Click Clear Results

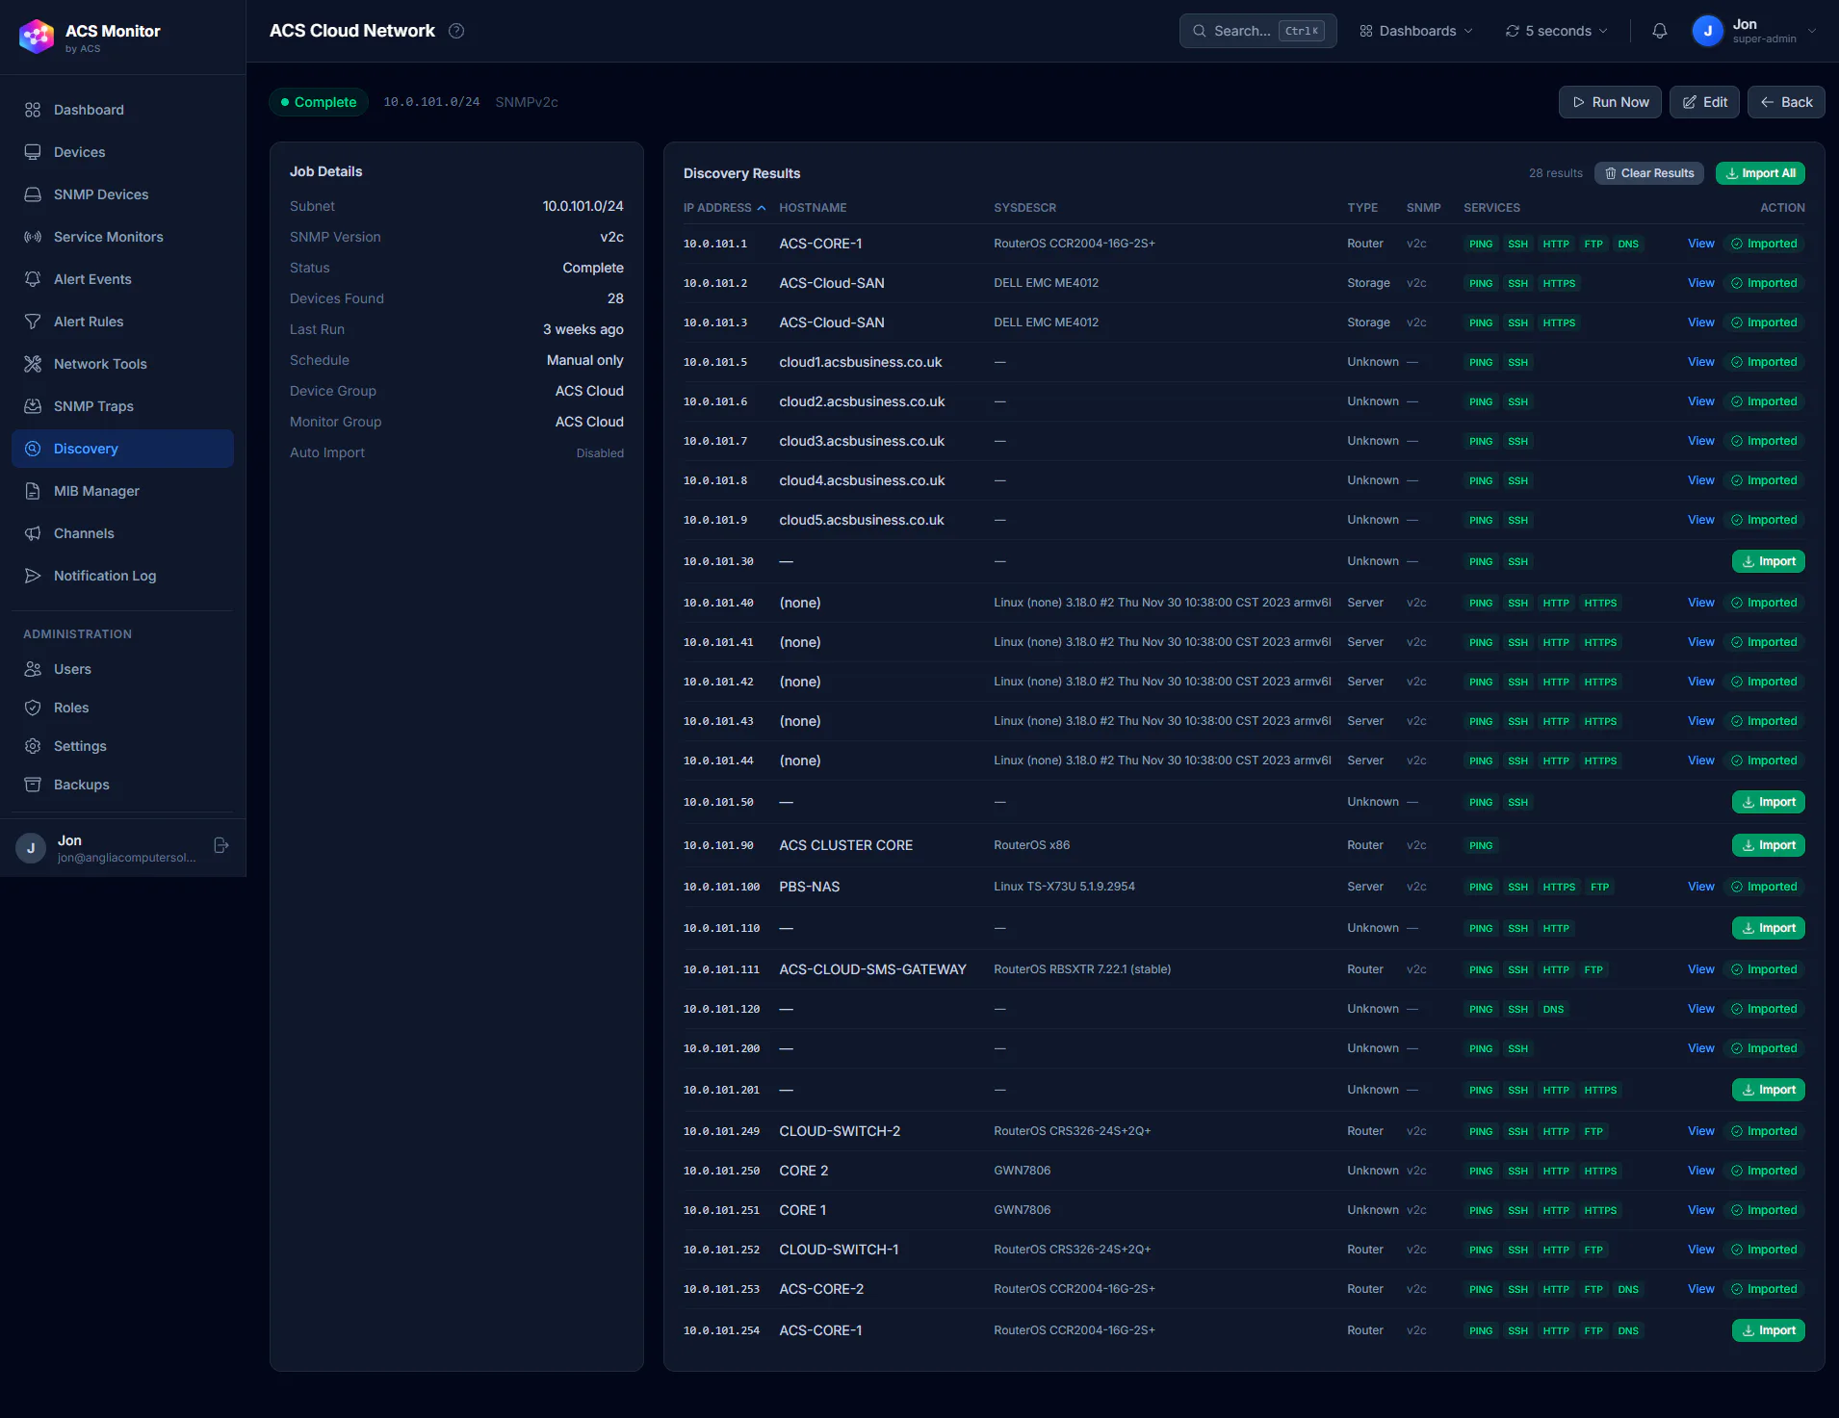pos(1649,173)
